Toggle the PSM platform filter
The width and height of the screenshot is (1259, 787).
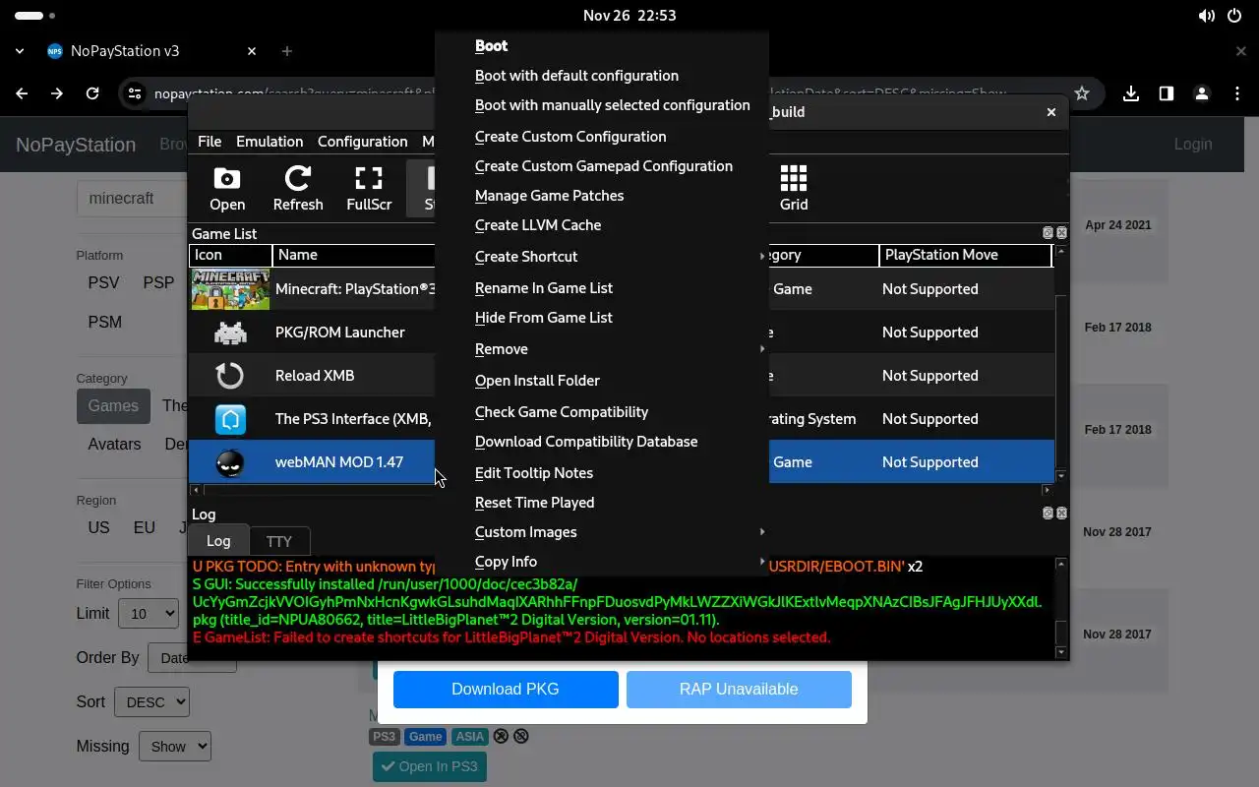pos(105,322)
